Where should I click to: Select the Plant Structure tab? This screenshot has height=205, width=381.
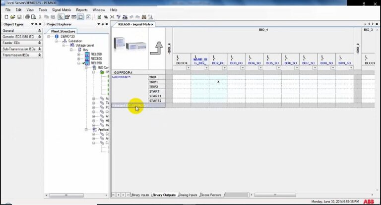coord(63,31)
